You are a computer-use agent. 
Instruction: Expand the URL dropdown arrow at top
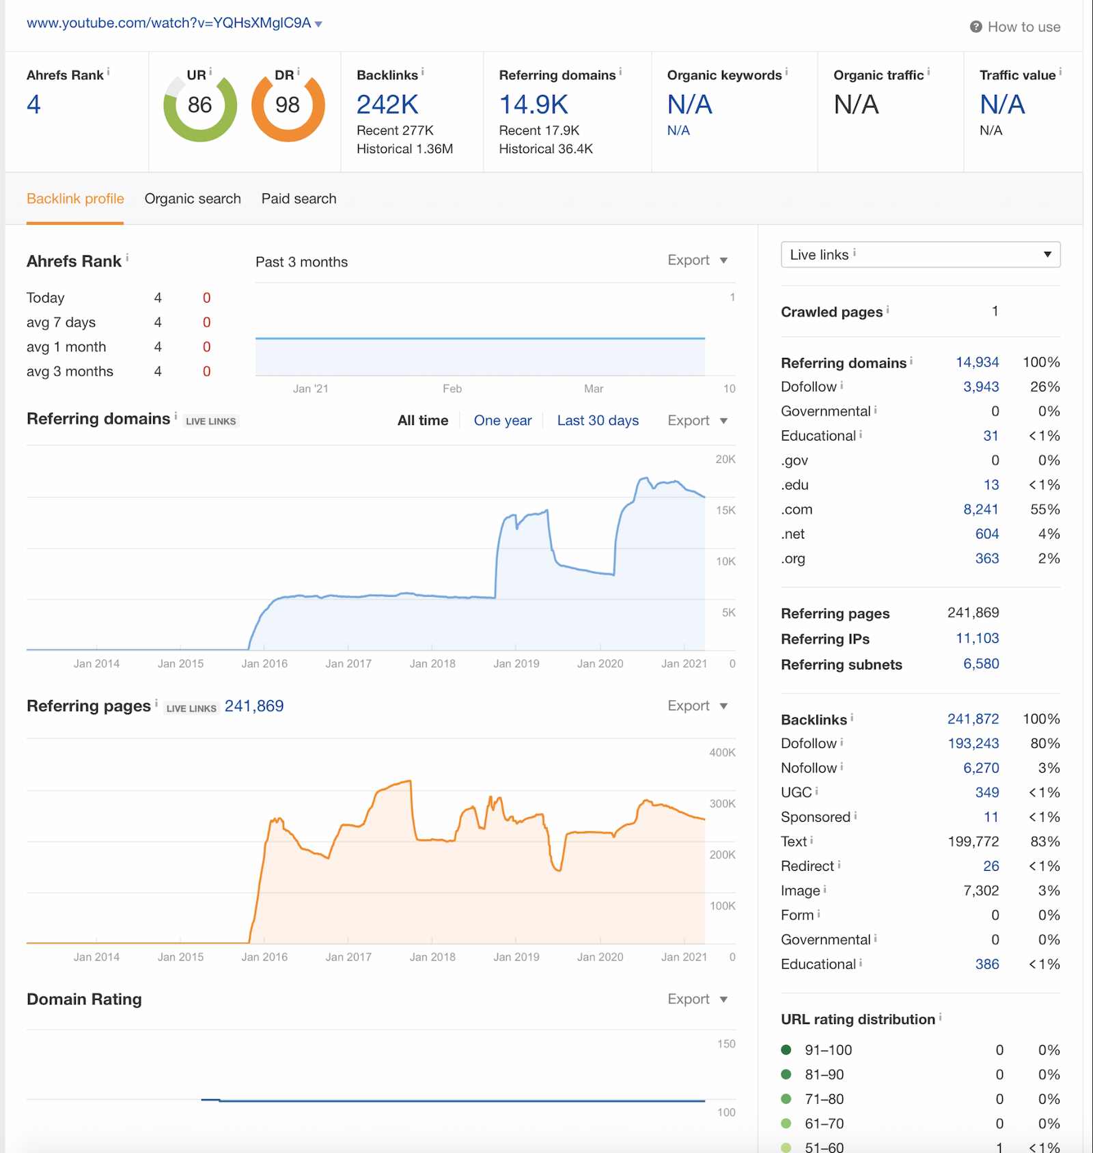(x=319, y=25)
